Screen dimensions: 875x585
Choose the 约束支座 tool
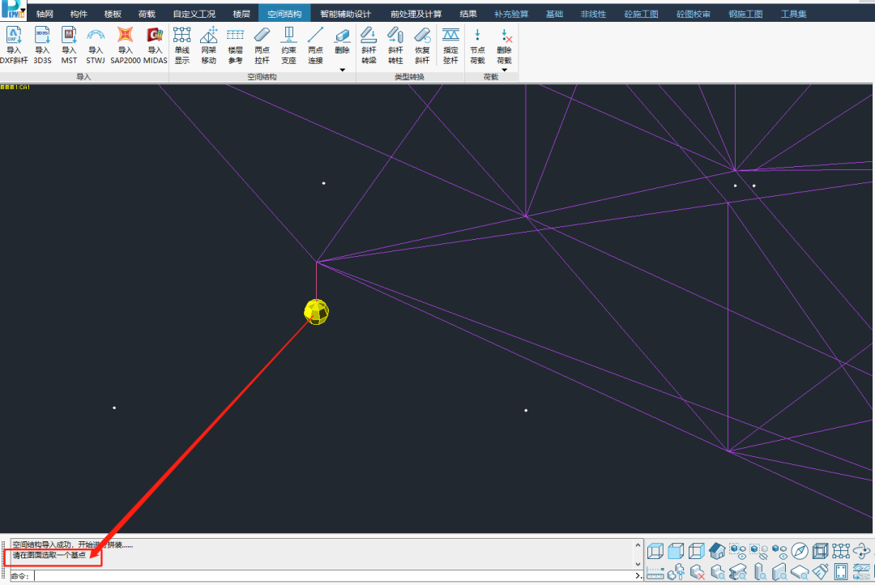click(288, 45)
